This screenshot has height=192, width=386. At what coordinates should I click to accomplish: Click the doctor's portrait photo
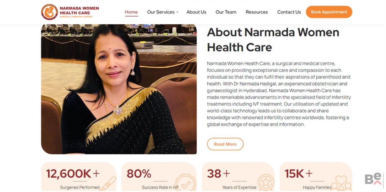tap(119, 89)
